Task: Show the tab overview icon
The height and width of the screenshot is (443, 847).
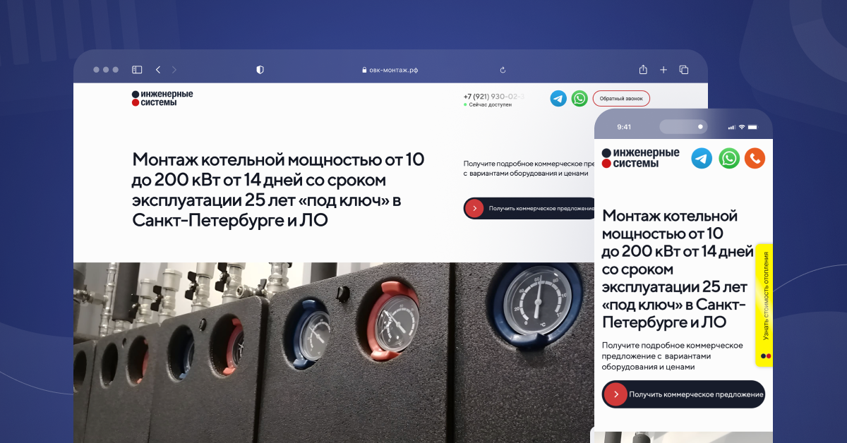Action: click(x=684, y=70)
